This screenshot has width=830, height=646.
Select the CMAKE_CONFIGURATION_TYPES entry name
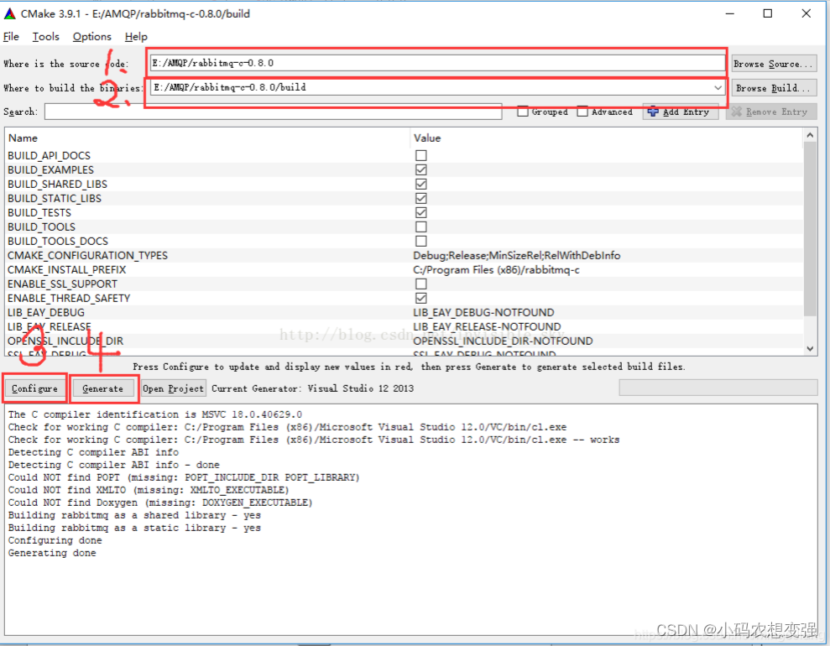click(87, 256)
